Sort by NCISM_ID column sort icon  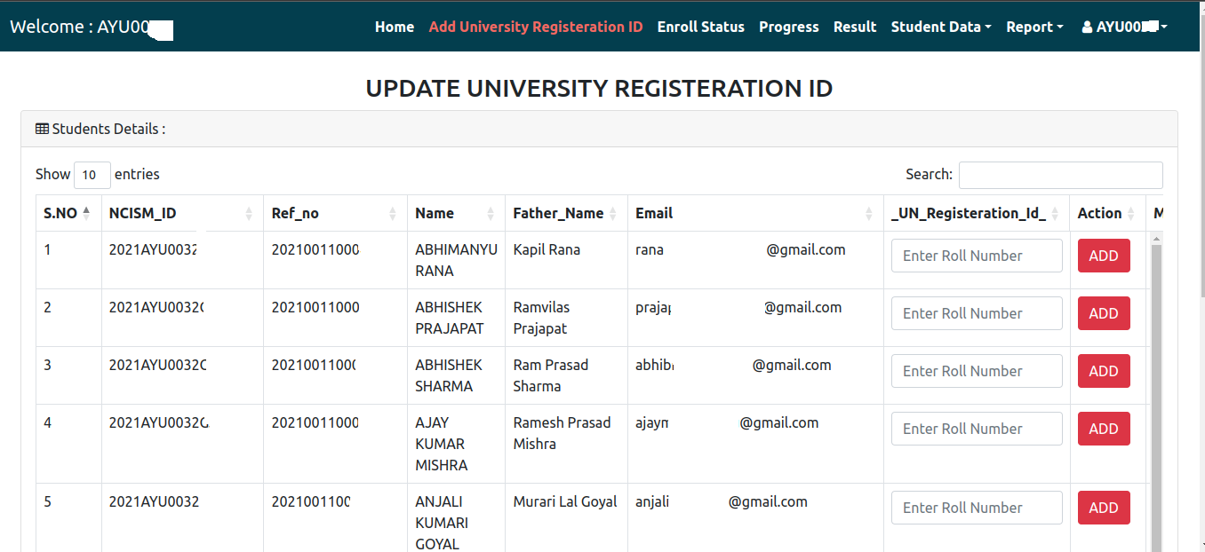tap(249, 213)
